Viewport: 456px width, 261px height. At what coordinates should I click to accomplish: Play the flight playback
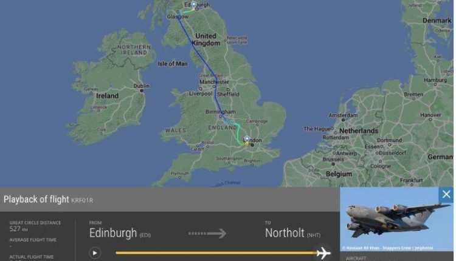[x=94, y=253]
